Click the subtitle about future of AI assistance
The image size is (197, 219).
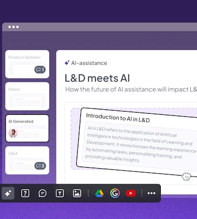(x=131, y=90)
